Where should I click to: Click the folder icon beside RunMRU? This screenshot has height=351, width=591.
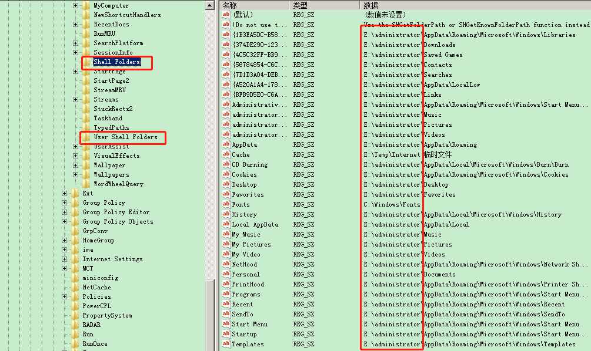86,33
